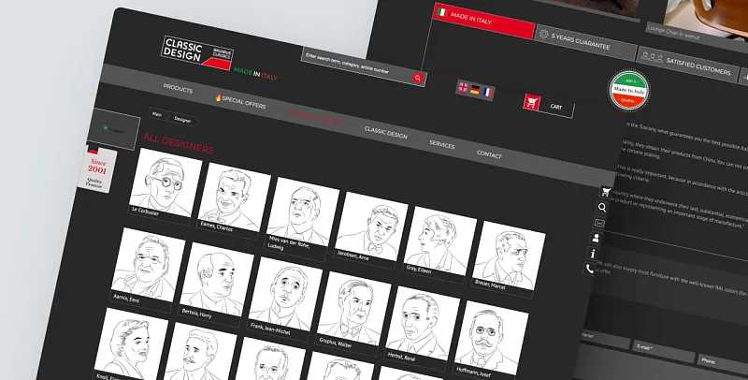Image resolution: width=748 pixels, height=380 pixels.
Task: Select the French flag language icon
Action: (x=486, y=92)
